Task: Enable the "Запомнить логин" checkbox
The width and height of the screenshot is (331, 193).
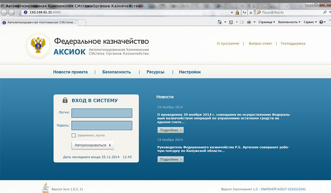Action: (74, 136)
